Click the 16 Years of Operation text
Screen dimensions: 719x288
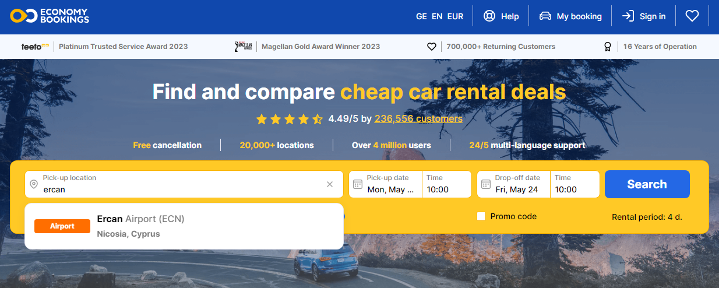[x=660, y=47]
